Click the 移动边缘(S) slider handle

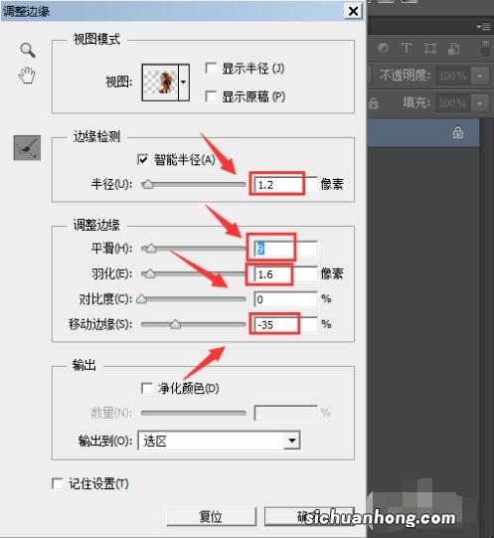point(175,324)
